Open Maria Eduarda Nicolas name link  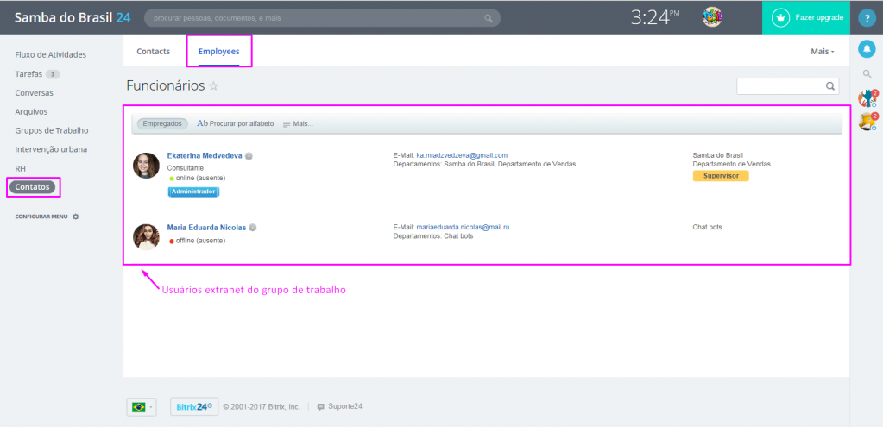click(x=206, y=227)
